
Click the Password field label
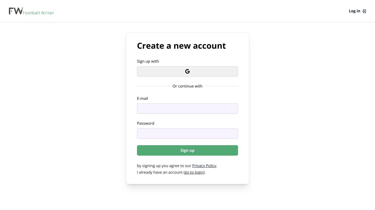coord(145,123)
